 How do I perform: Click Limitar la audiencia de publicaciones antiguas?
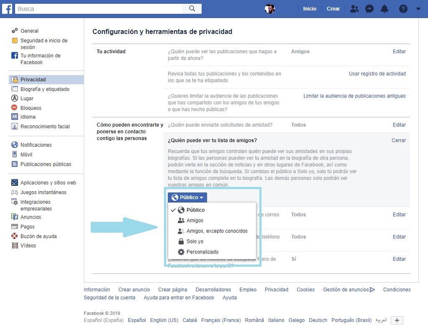pos(354,96)
